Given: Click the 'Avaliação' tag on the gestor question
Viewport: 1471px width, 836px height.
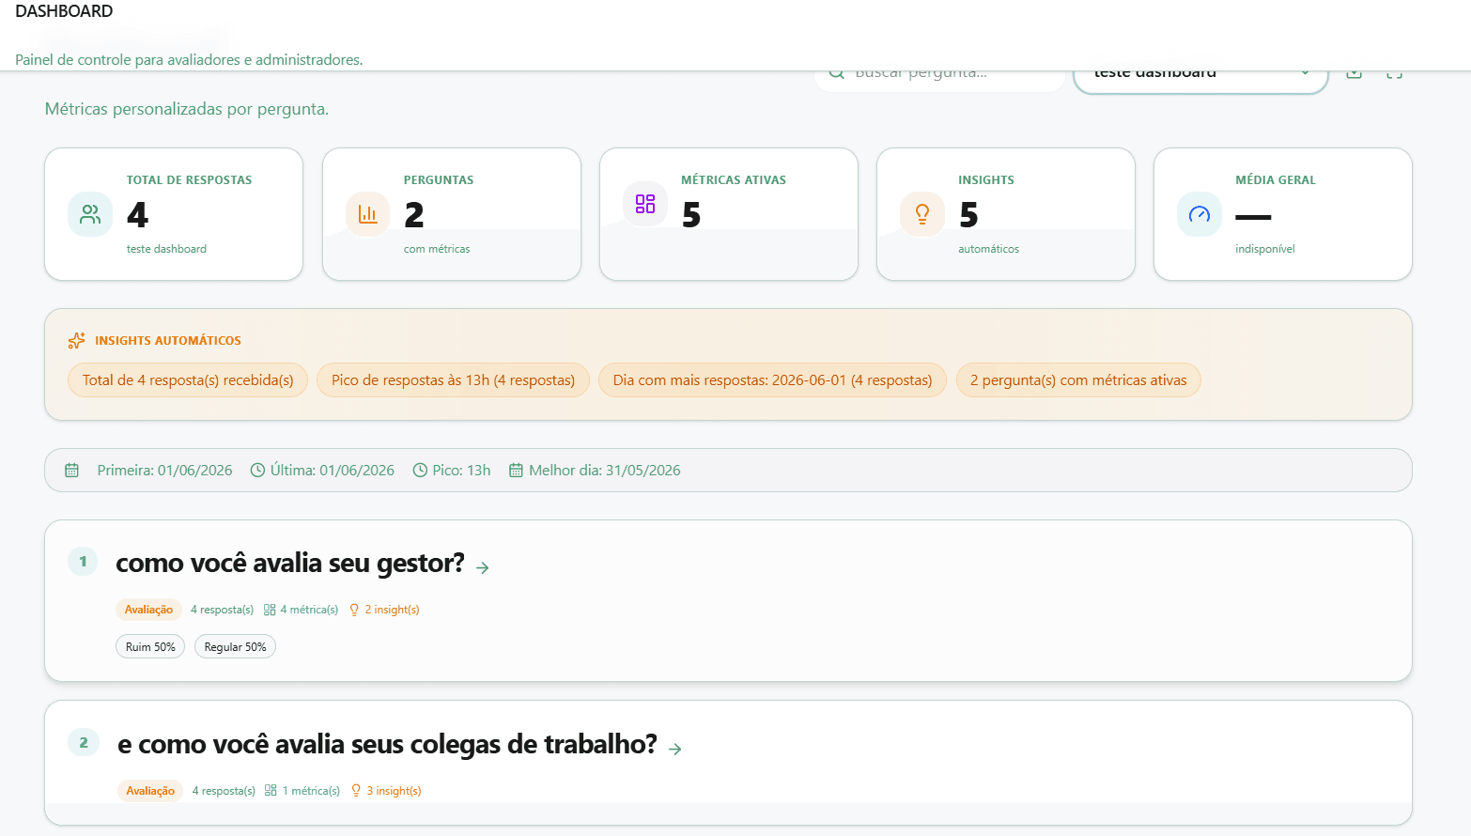Looking at the screenshot, I should pyautogui.click(x=148, y=610).
